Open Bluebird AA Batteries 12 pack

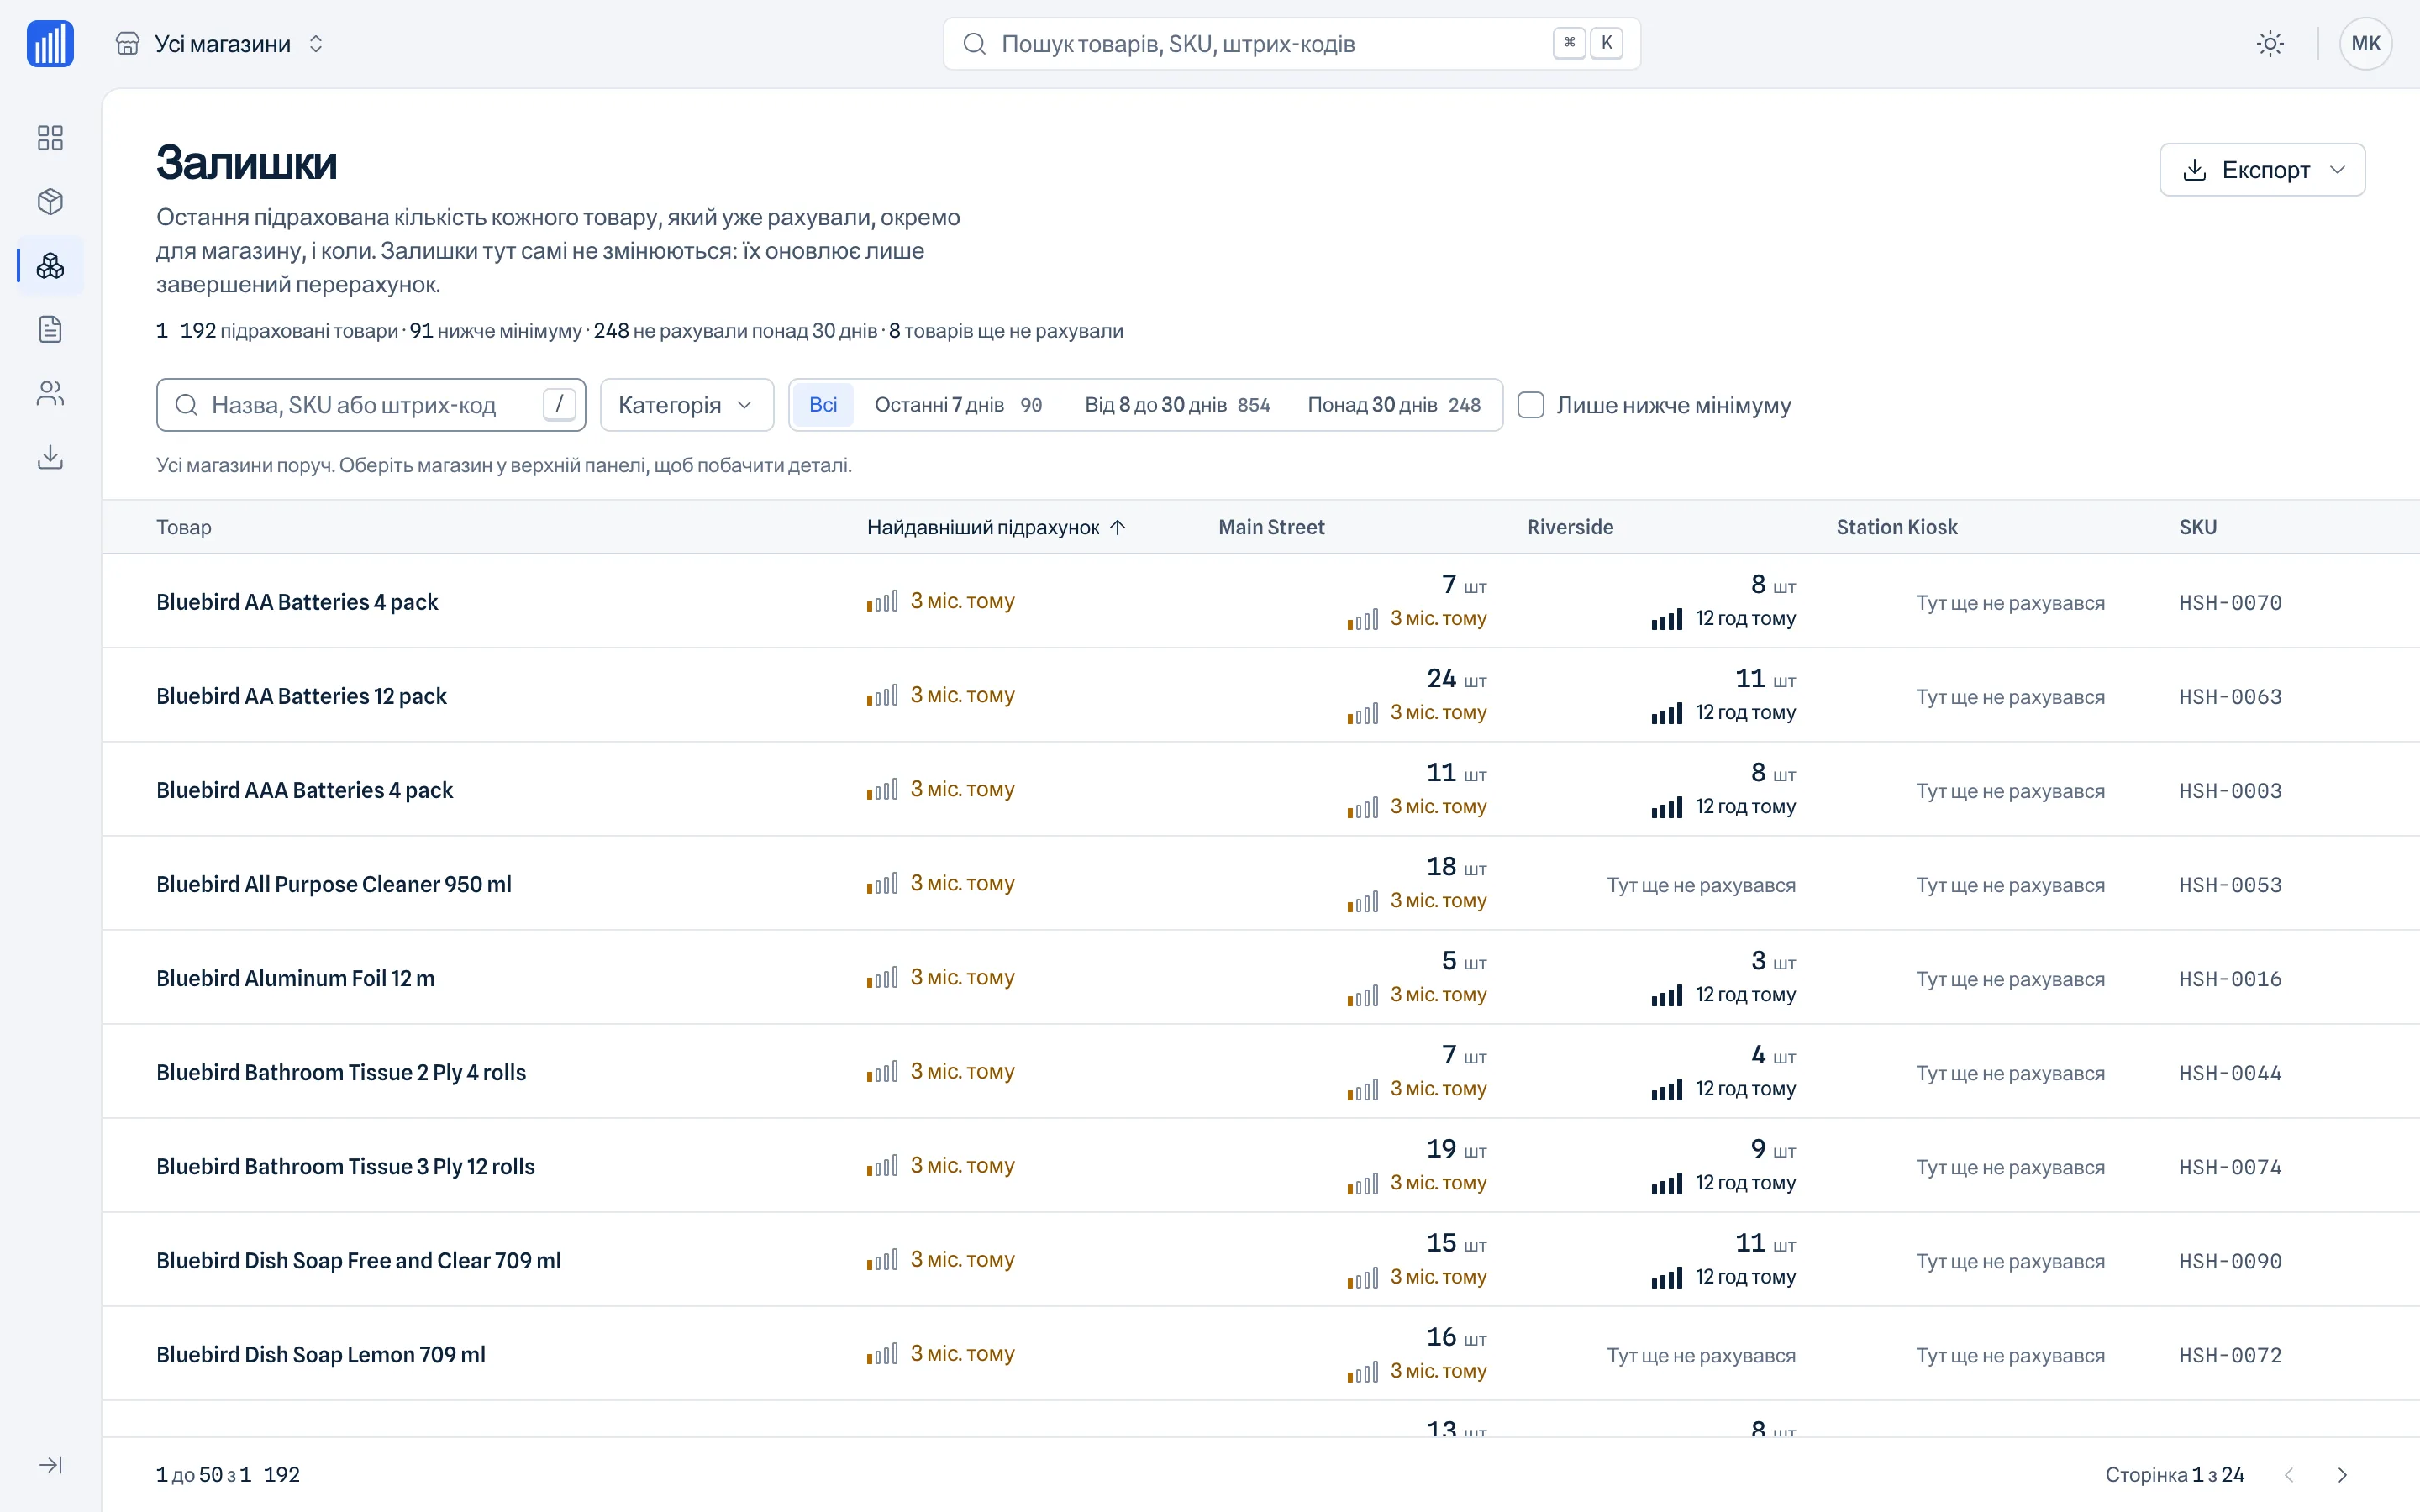301,696
